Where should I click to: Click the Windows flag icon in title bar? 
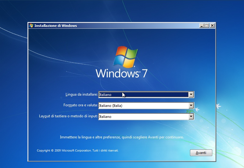click(x=31, y=26)
